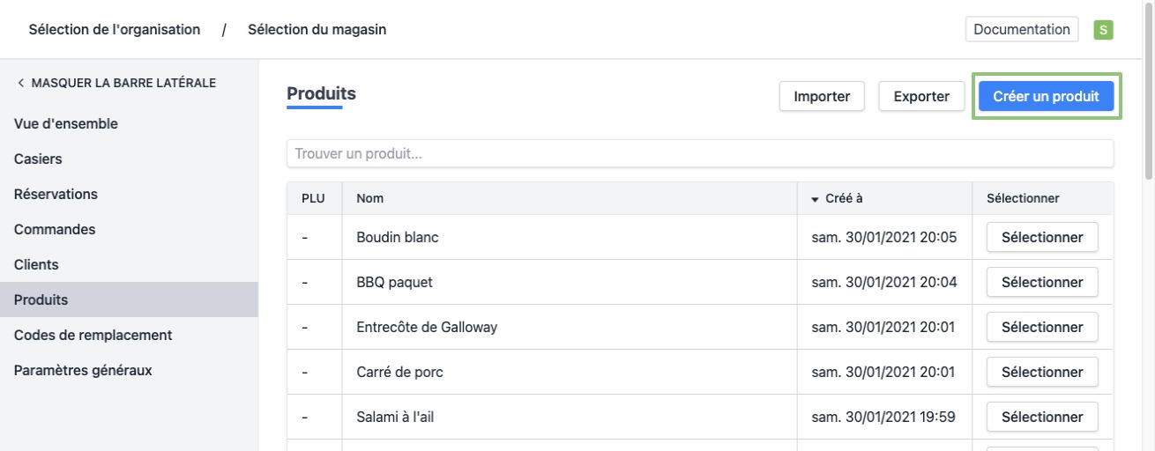Open the Clients sidebar section
Image resolution: width=1155 pixels, height=451 pixels.
pos(36,264)
